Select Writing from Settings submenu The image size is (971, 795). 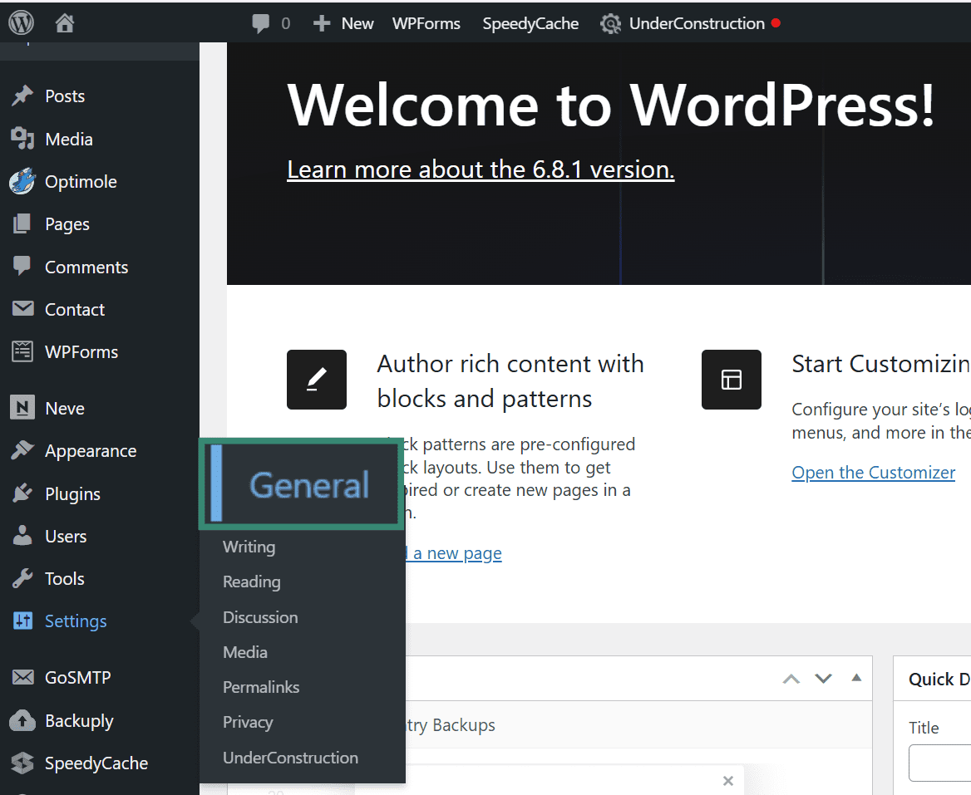pos(249,547)
